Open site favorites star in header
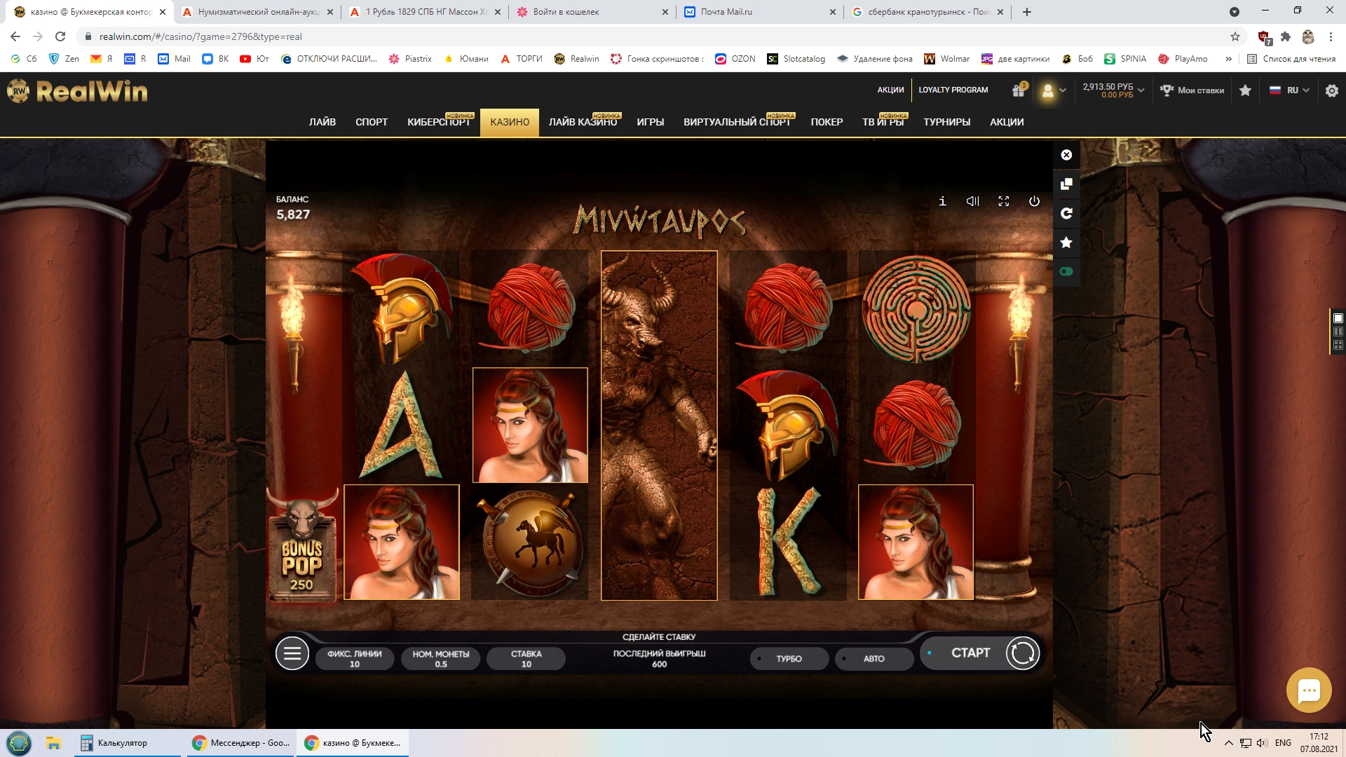The width and height of the screenshot is (1346, 757). 1245,90
